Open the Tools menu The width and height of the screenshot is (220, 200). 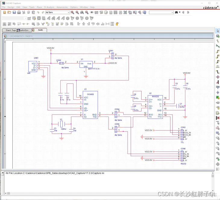click(32, 7)
